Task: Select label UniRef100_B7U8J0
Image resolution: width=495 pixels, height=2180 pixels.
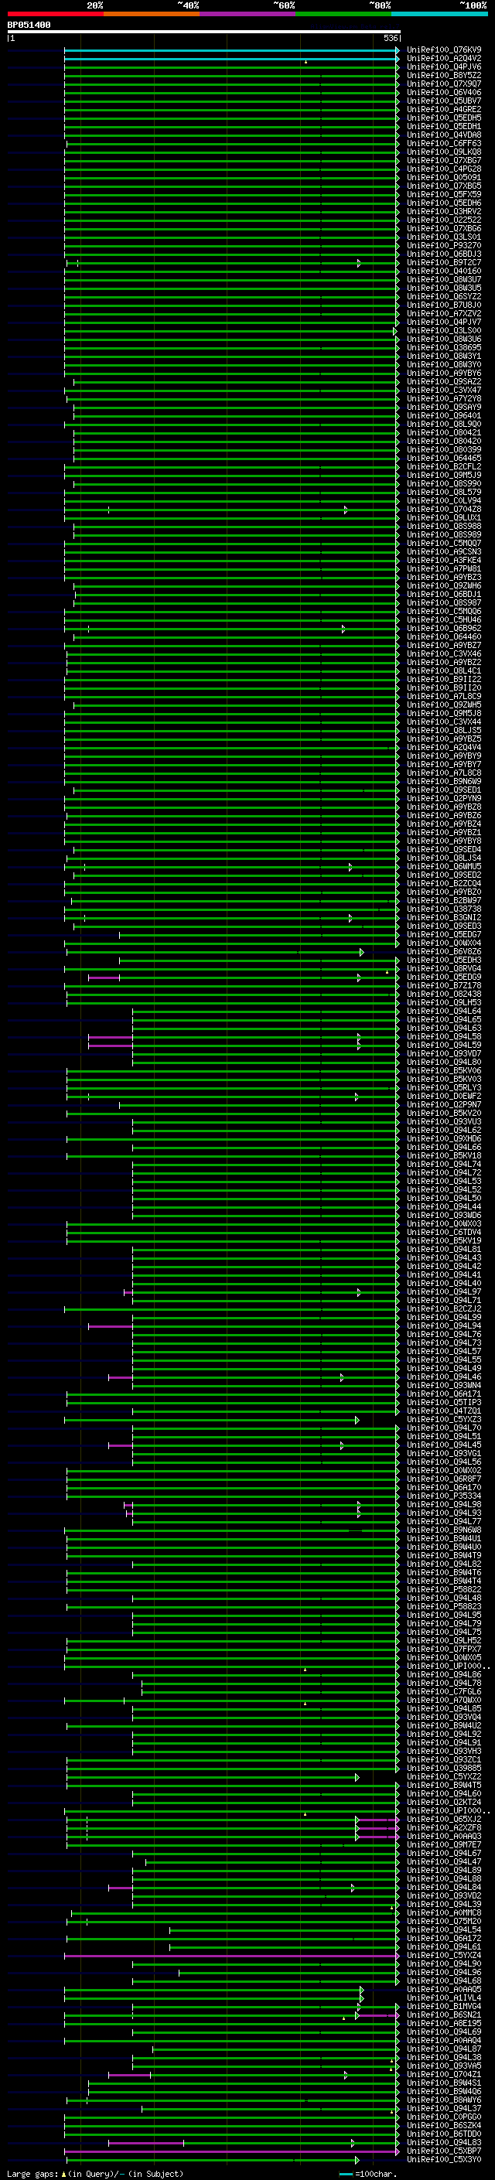Action: point(444,305)
